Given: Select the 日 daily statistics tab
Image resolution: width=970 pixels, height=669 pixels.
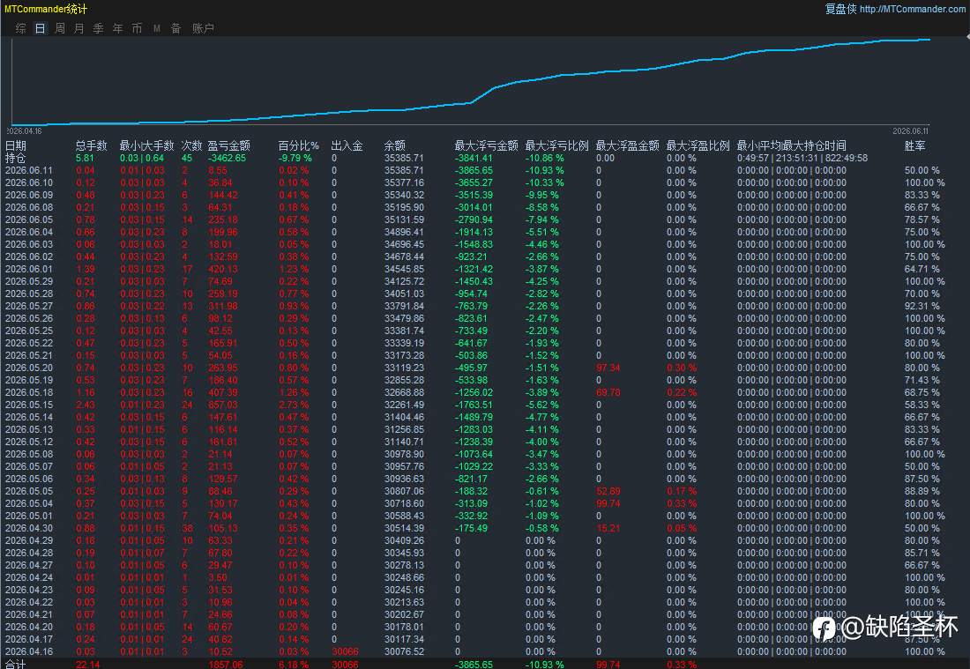Looking at the screenshot, I should tap(41, 28).
